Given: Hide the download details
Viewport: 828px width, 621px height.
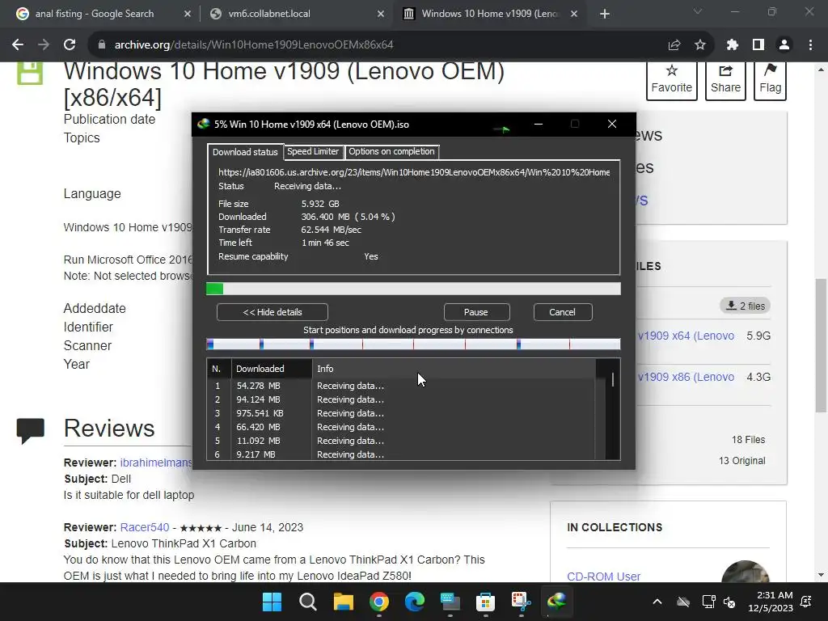Looking at the screenshot, I should point(272,312).
